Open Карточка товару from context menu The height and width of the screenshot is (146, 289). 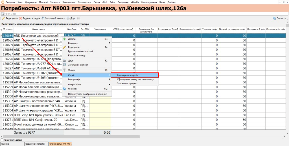[x=87, y=55]
